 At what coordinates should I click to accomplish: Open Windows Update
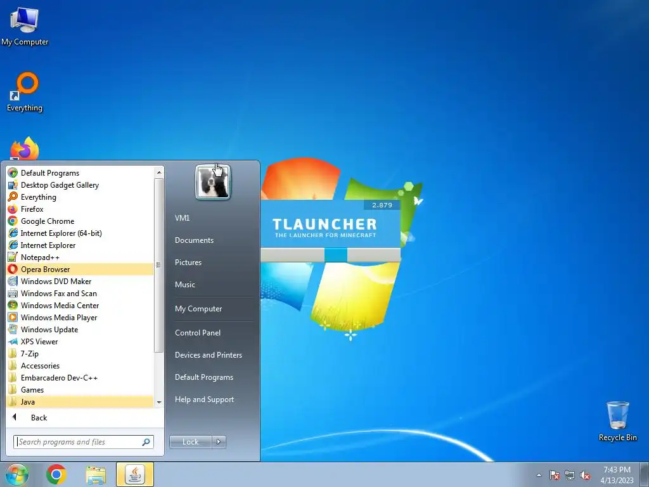(80, 329)
